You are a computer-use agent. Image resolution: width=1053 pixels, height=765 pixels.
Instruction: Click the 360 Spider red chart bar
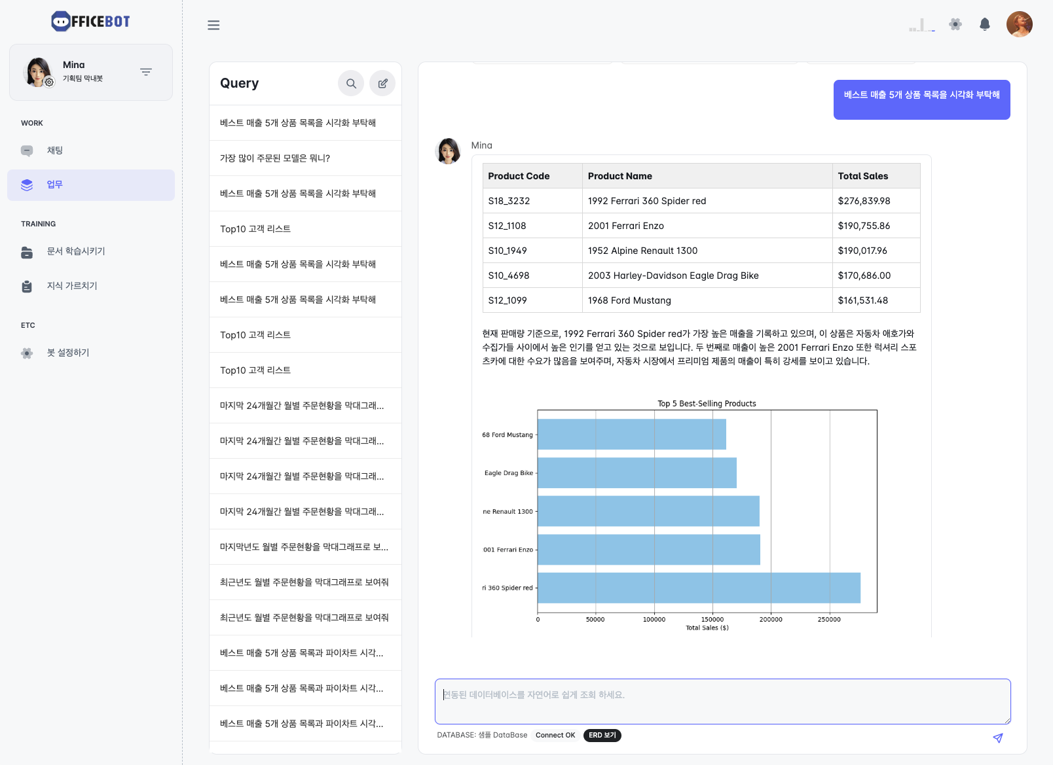tap(699, 588)
